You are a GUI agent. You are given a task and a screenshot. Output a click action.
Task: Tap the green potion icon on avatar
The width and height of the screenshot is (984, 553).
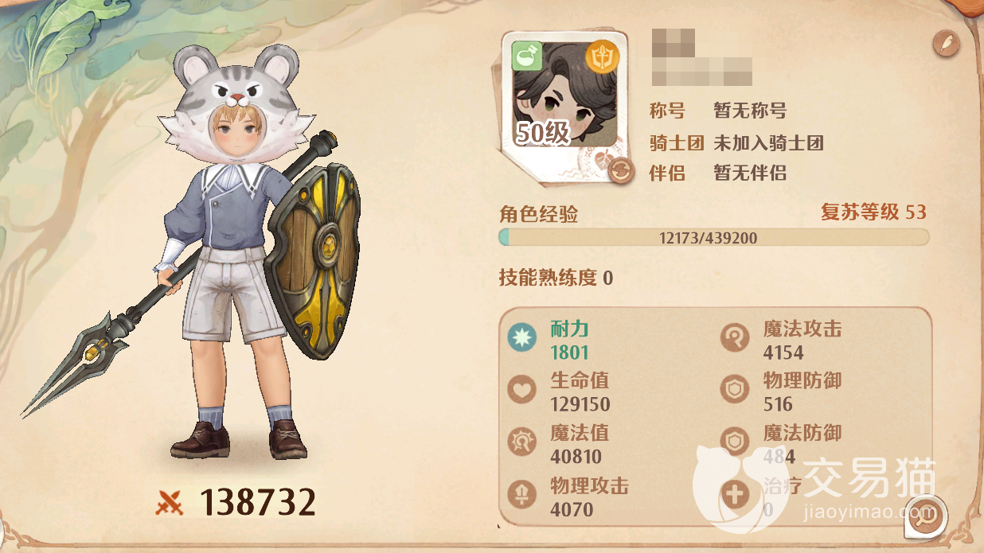(526, 55)
